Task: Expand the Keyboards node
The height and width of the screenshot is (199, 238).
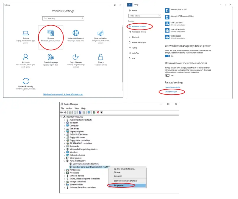Action: [x=64, y=146]
